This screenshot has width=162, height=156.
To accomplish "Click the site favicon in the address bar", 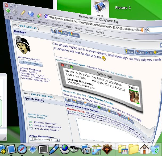I will point(46,16).
